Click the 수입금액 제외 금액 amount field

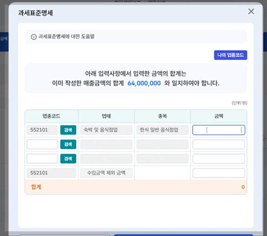point(218,173)
